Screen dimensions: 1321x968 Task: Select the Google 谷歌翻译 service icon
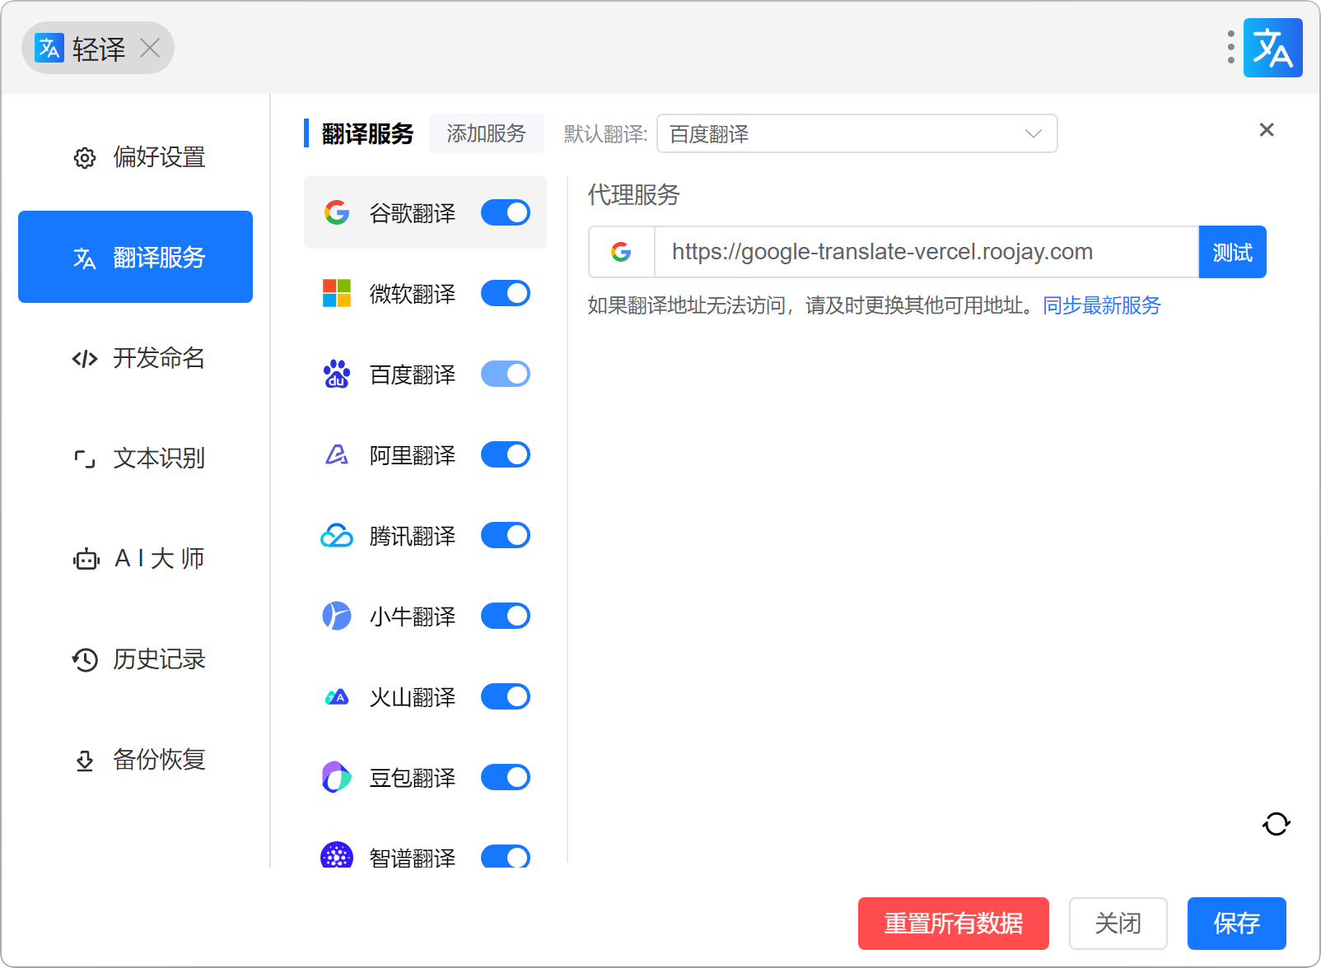click(x=337, y=212)
